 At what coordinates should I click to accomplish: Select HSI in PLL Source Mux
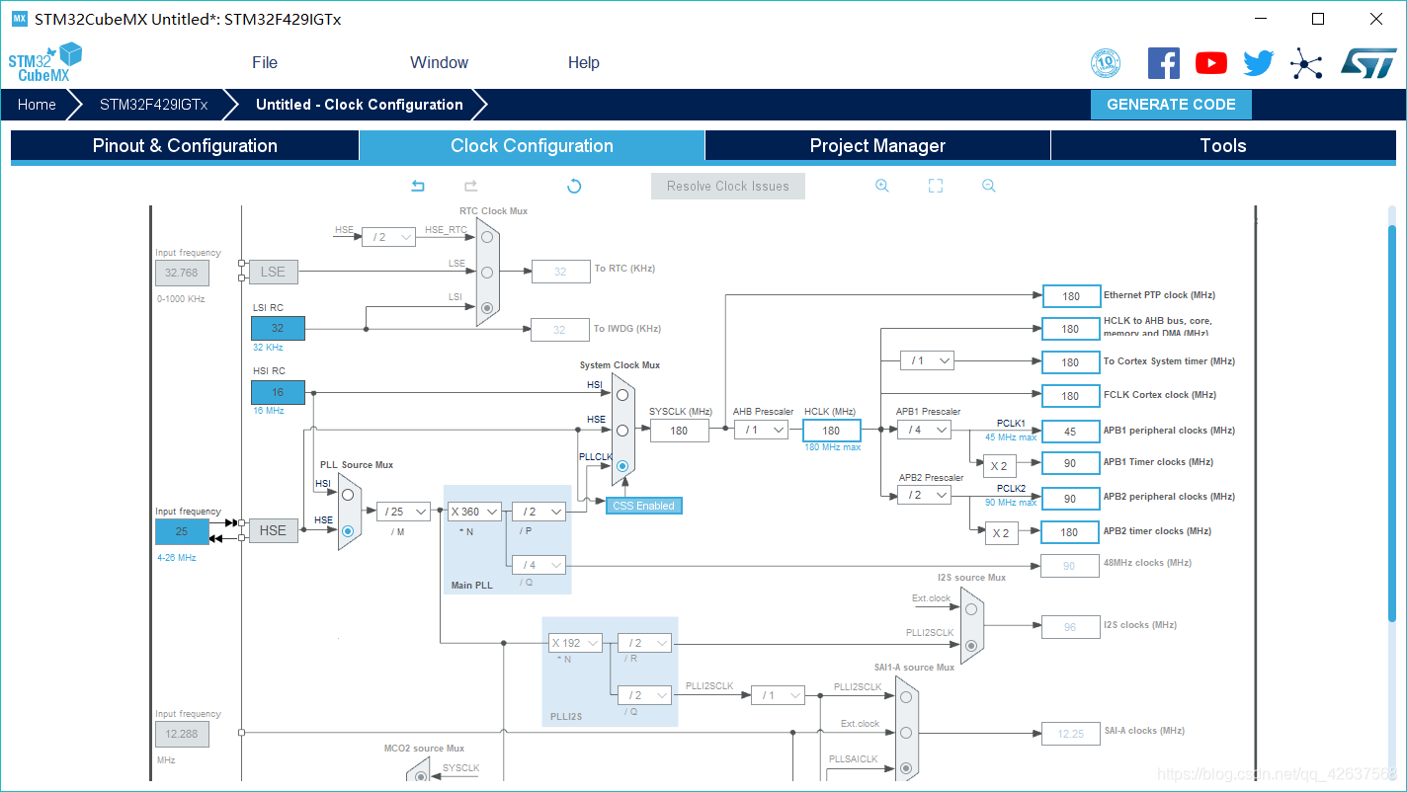348,494
